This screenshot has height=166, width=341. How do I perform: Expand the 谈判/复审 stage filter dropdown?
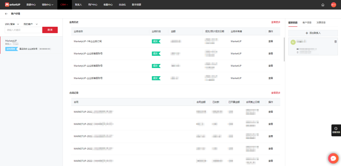(12, 24)
